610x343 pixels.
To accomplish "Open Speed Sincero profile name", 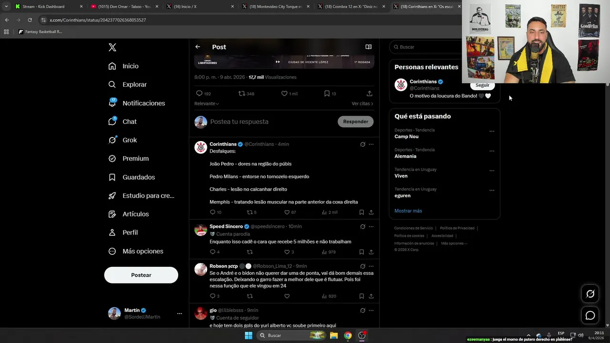I will click(x=226, y=226).
